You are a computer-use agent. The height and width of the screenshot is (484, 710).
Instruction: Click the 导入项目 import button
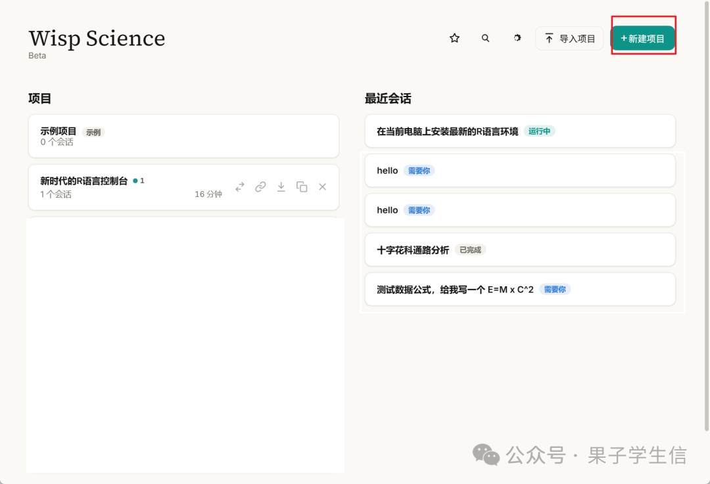(x=569, y=39)
